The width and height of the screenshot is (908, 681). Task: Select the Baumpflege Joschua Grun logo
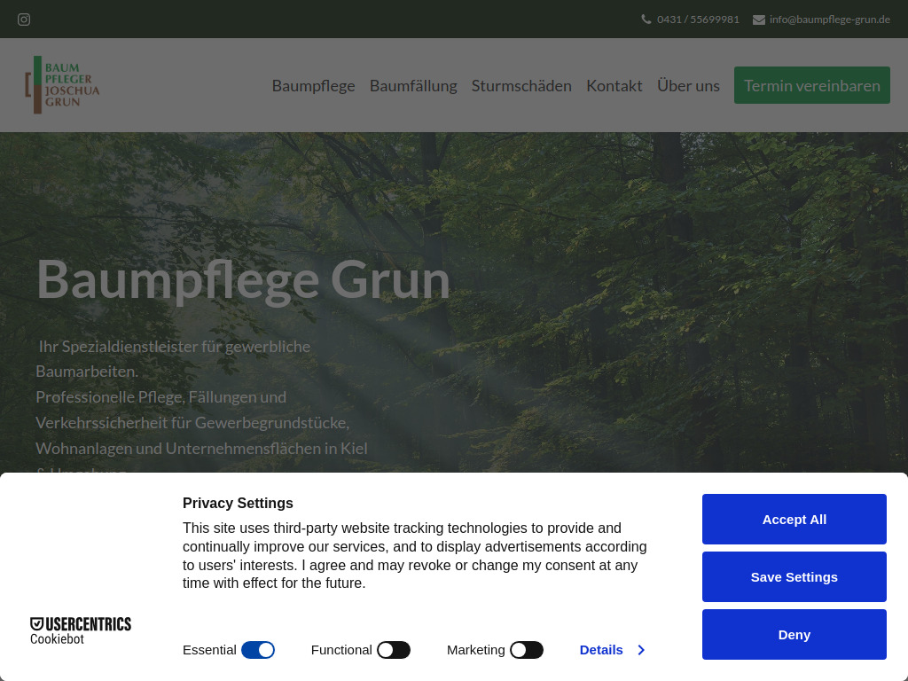[x=62, y=84]
